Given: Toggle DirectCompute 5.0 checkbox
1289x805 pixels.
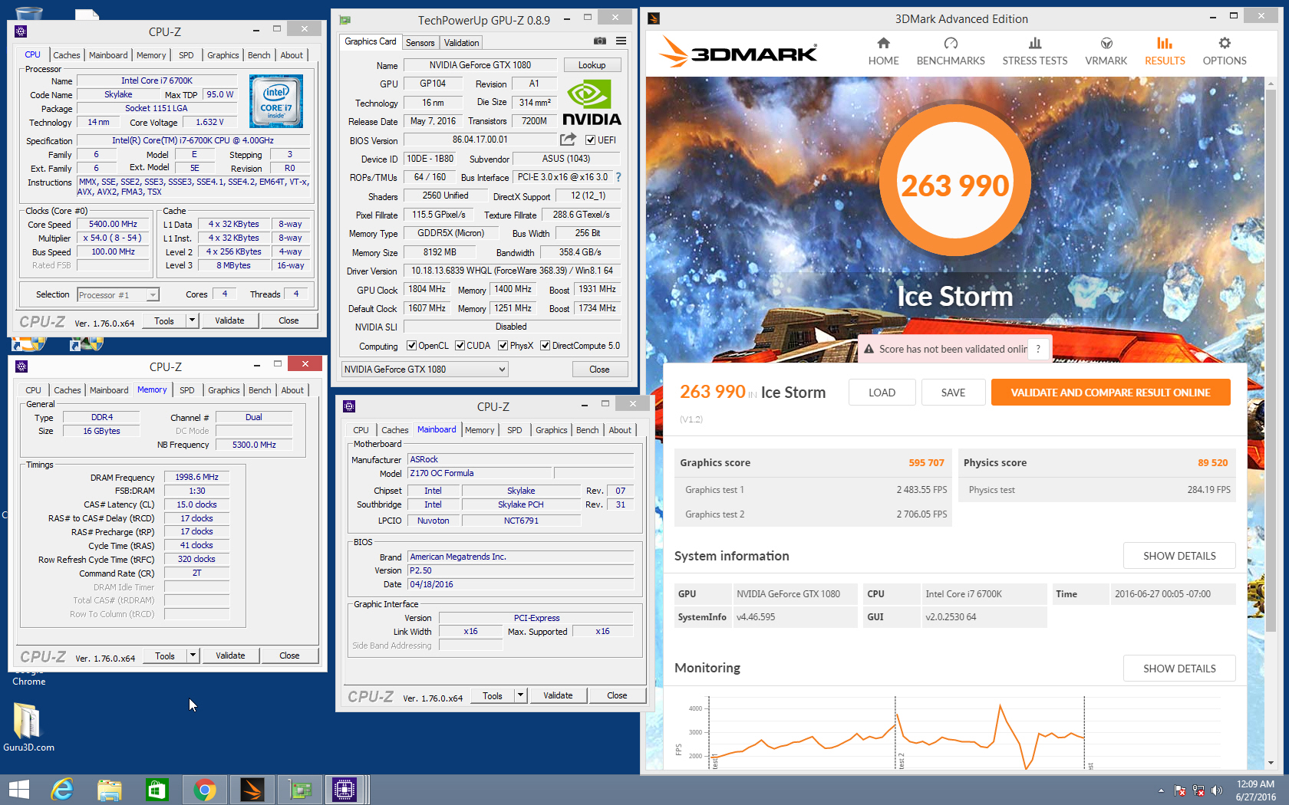Looking at the screenshot, I should 545,346.
